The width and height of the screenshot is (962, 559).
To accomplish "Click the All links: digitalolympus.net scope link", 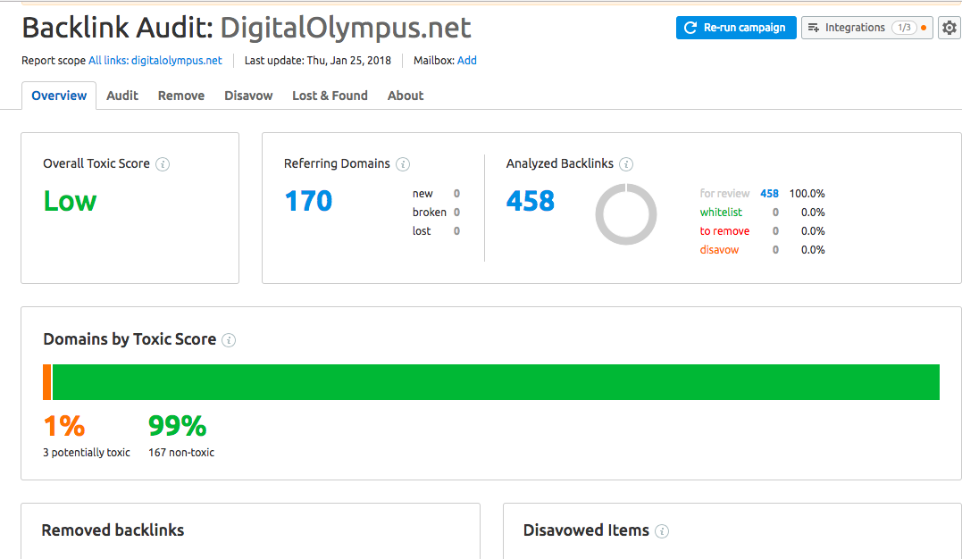I will click(x=155, y=61).
